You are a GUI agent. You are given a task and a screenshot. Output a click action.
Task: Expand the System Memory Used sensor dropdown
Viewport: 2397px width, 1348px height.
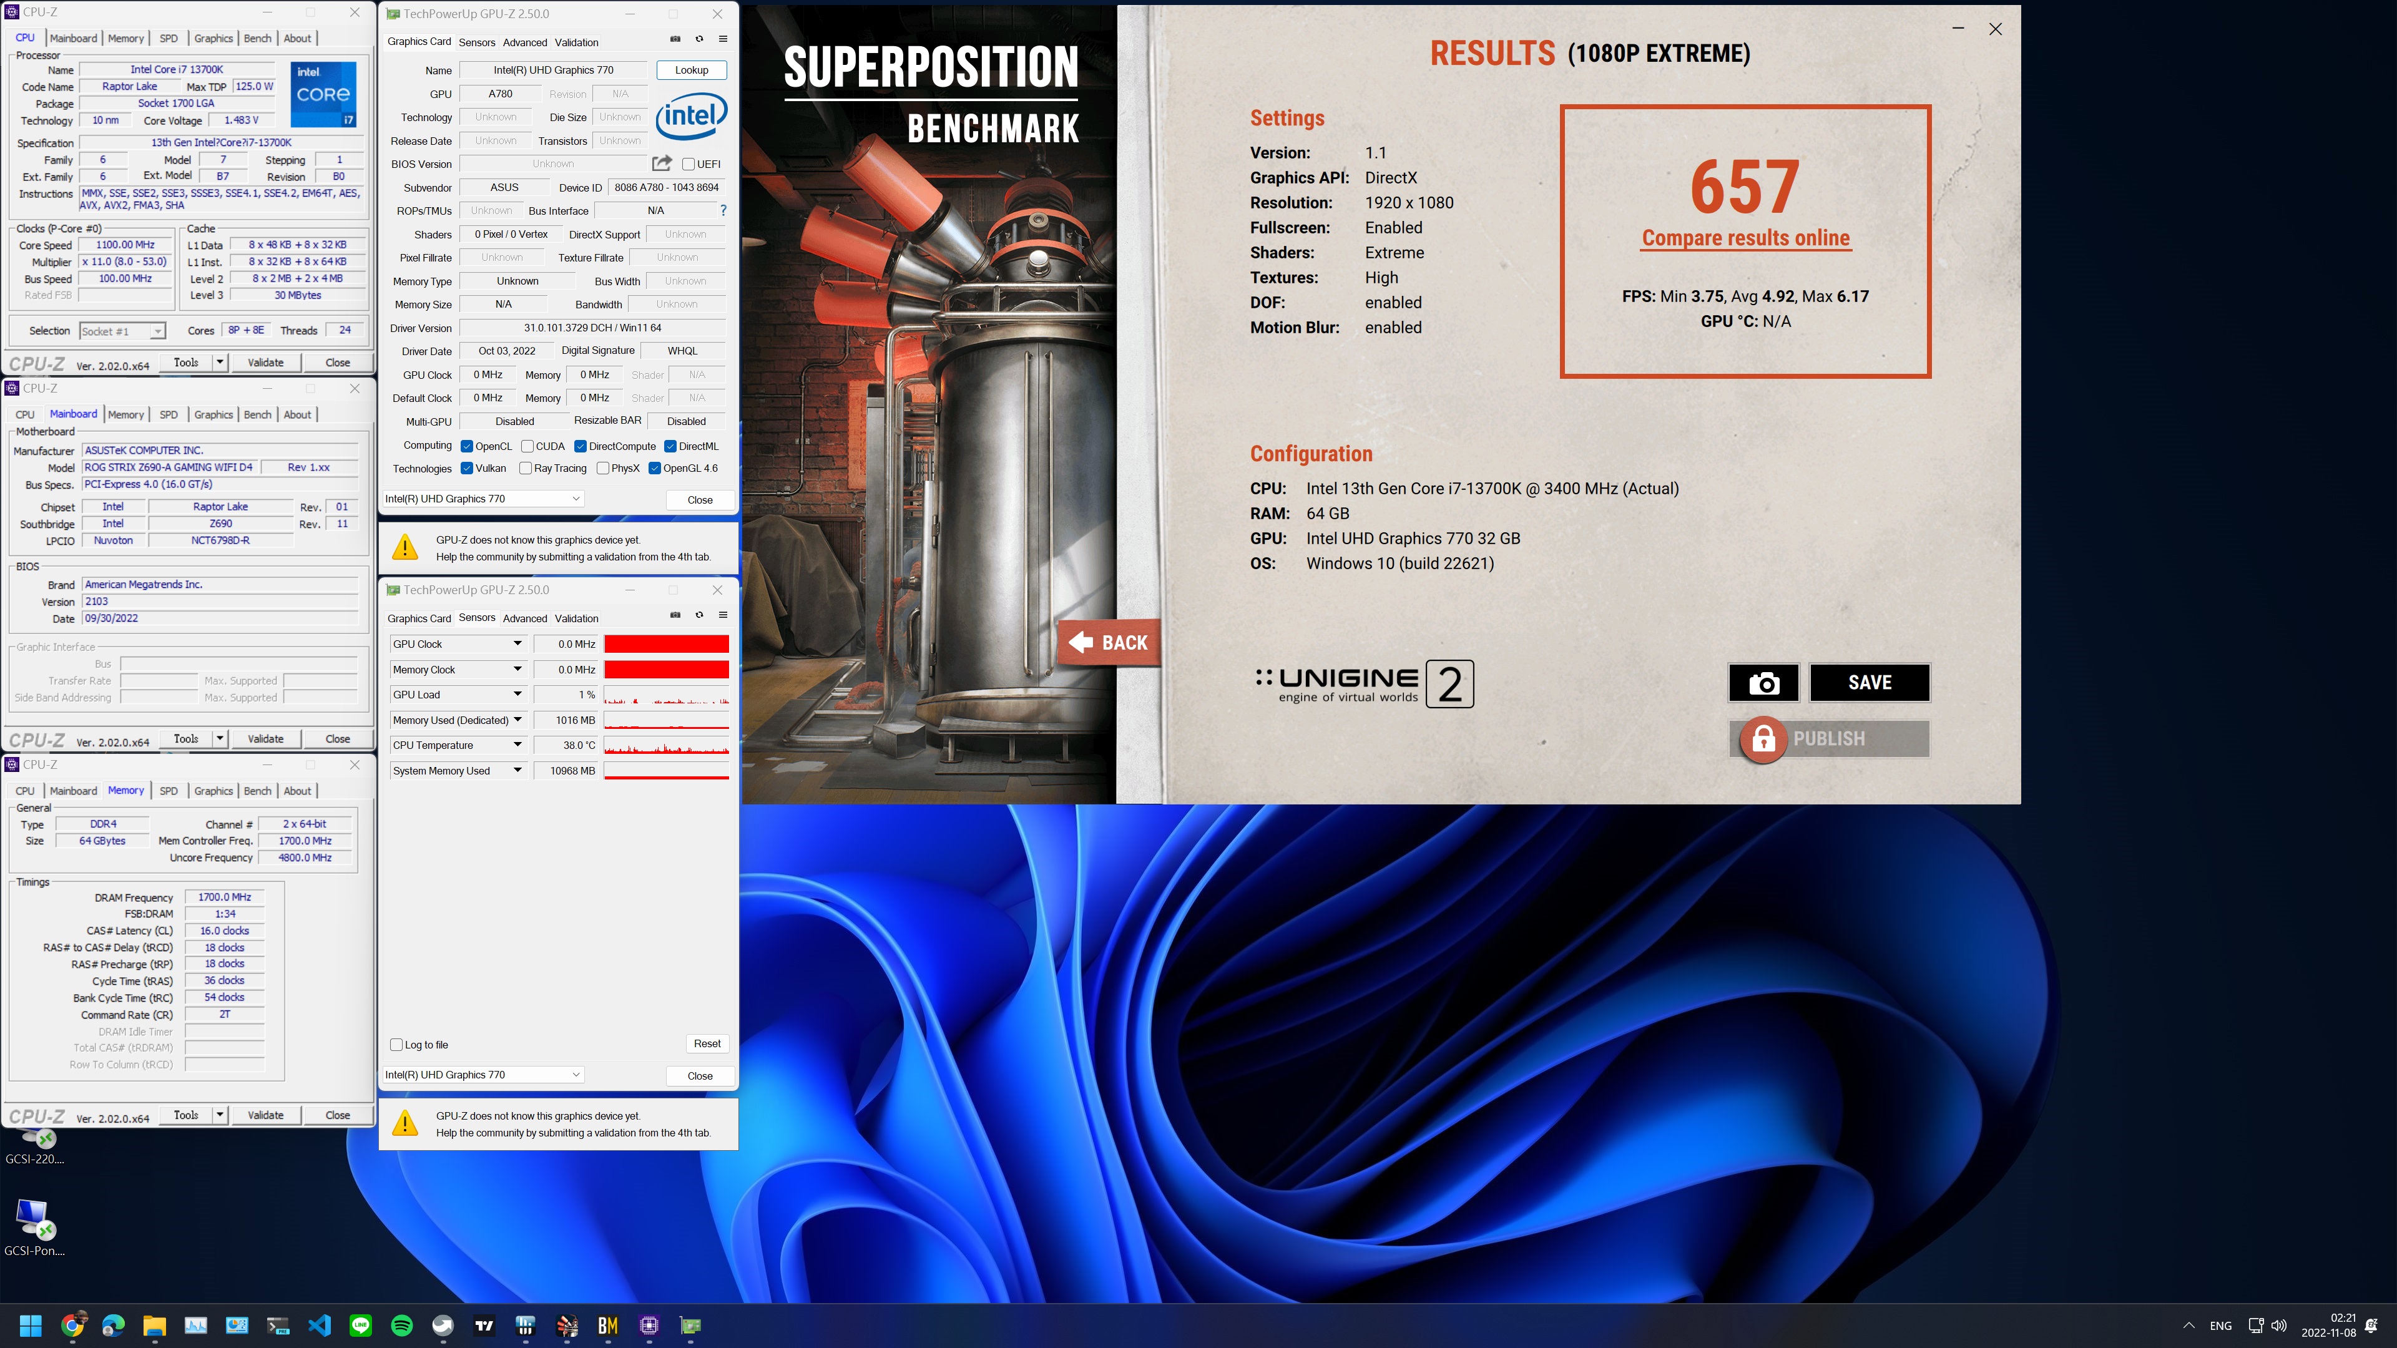pyautogui.click(x=518, y=771)
